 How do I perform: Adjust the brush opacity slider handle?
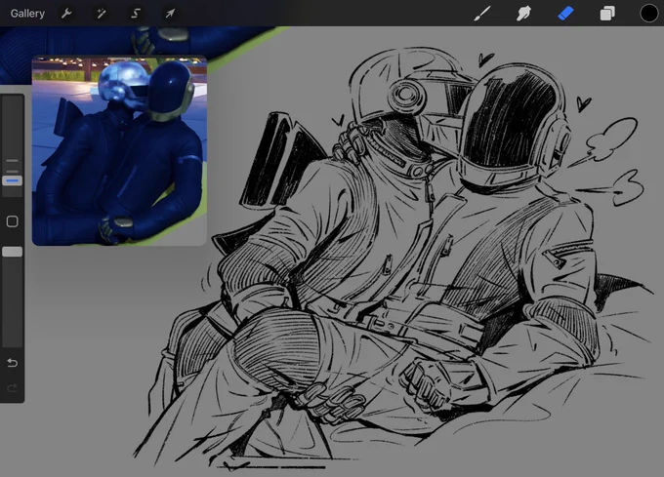pyautogui.click(x=13, y=252)
